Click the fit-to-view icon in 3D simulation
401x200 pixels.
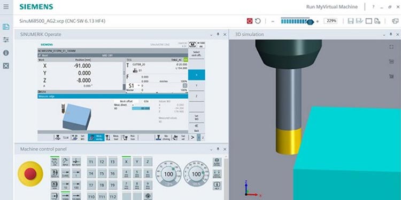point(391,47)
